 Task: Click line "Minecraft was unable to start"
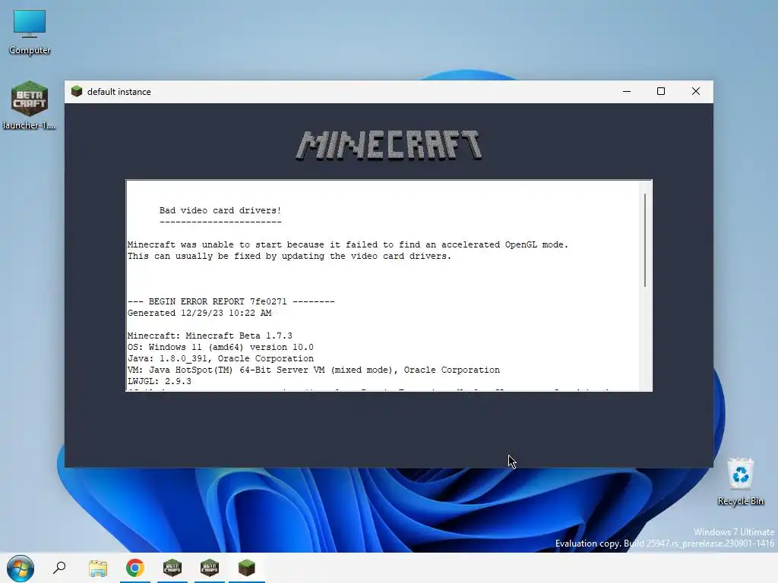click(x=348, y=244)
